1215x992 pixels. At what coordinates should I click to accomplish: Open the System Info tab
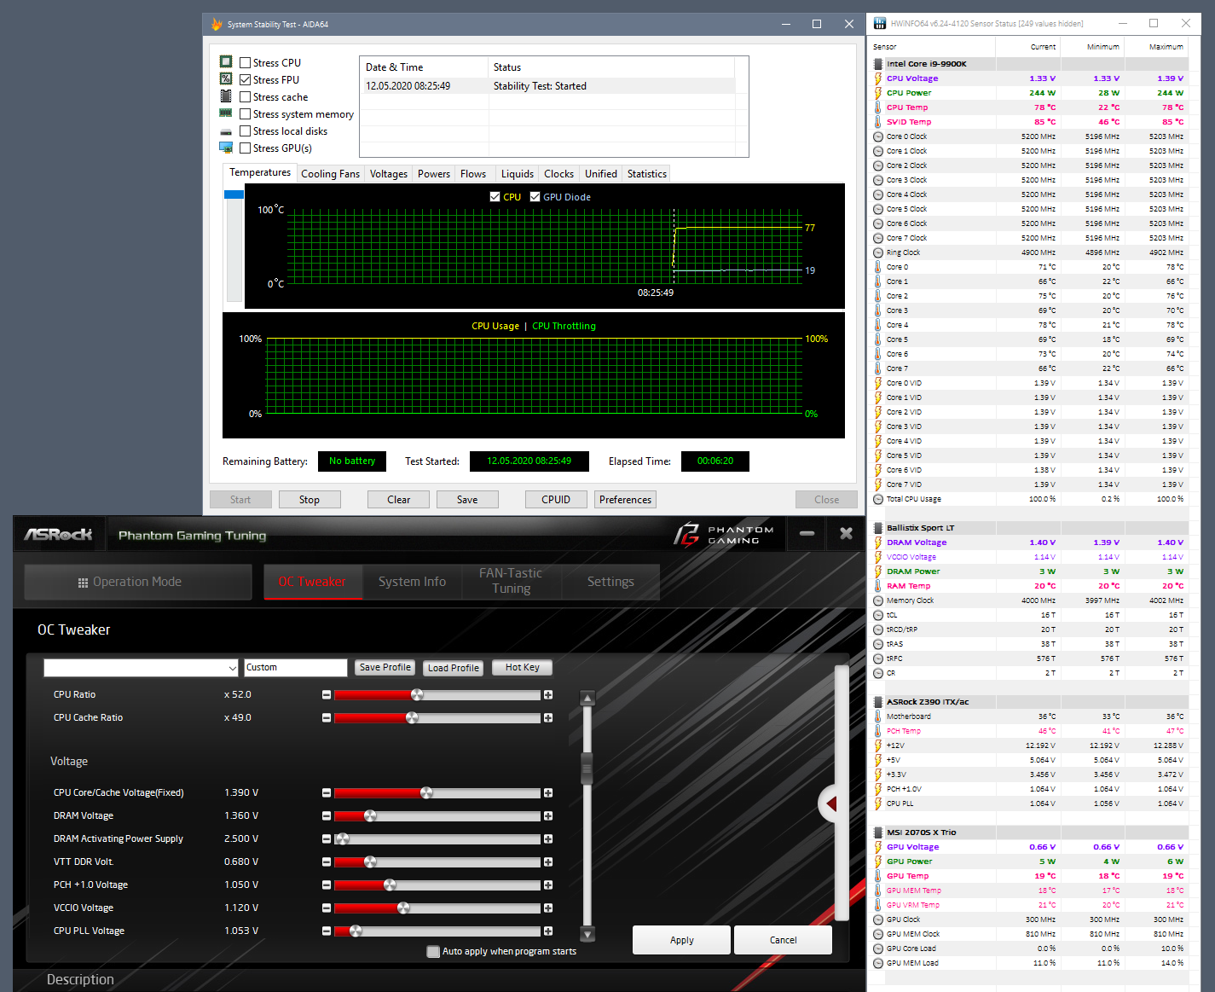(x=413, y=582)
